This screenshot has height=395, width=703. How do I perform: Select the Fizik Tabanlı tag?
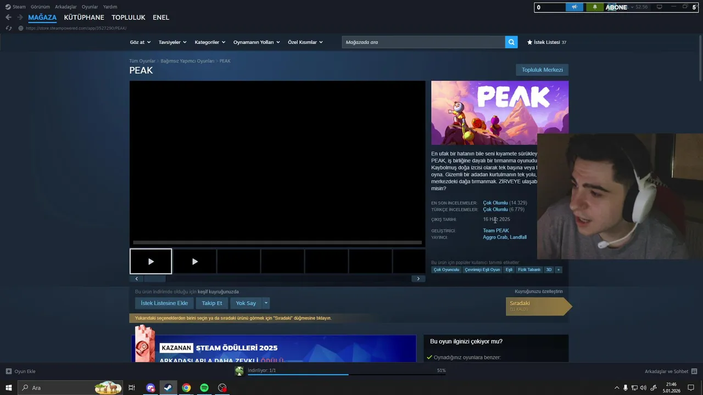[x=529, y=270]
